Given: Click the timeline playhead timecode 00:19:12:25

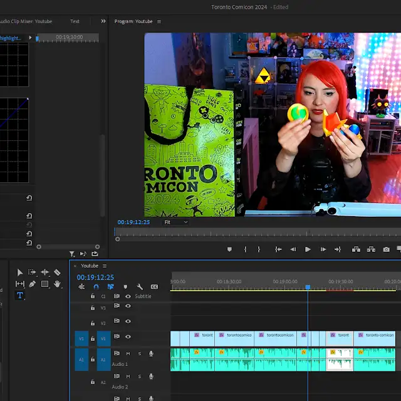Looking at the screenshot, I should pyautogui.click(x=95, y=277).
